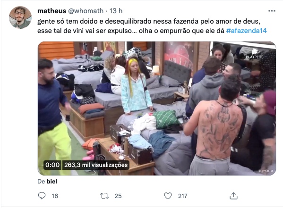The height and width of the screenshot is (208, 283).
Task: Open matheus's round profile avatar
Action: point(20,17)
